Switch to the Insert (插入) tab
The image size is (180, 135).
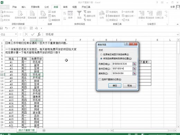coord(24,7)
